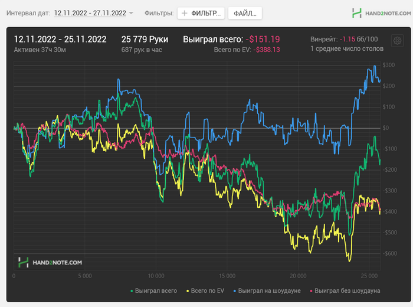
Task: Toggle the Выиграл без шоудауна legend series
Action: tap(345, 290)
